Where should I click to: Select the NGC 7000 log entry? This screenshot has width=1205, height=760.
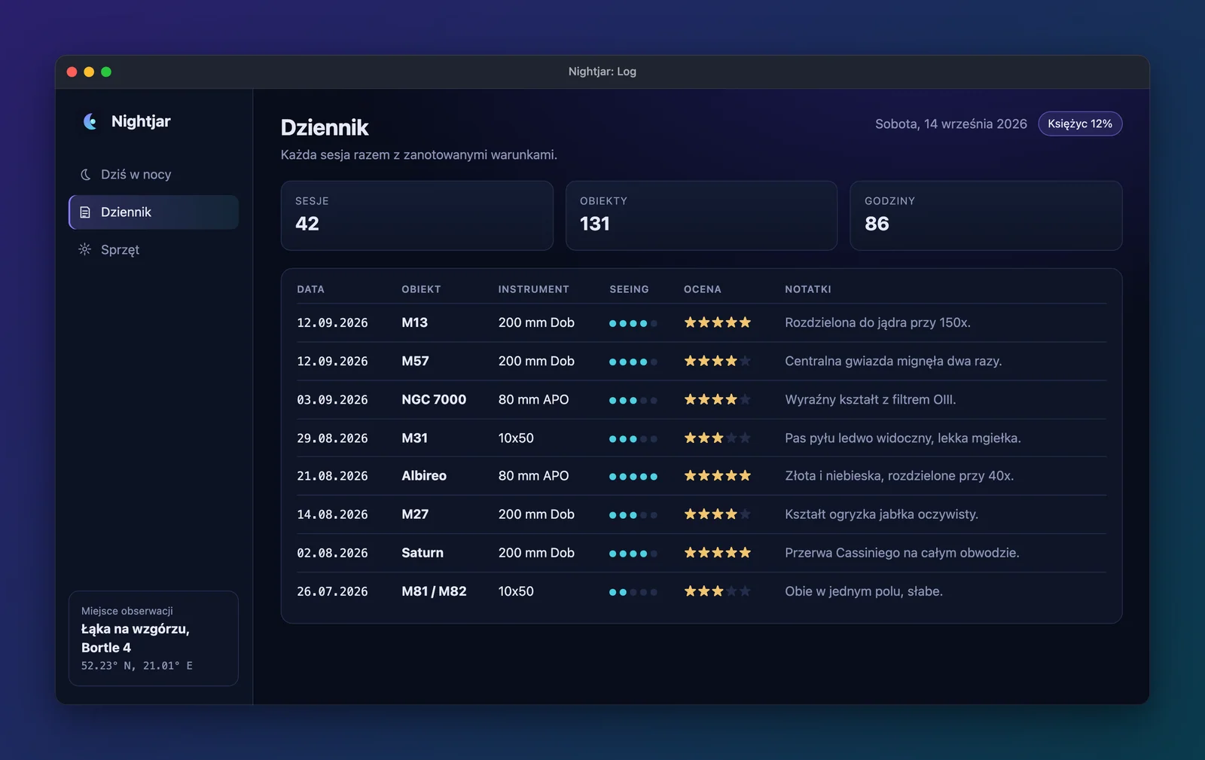click(702, 399)
